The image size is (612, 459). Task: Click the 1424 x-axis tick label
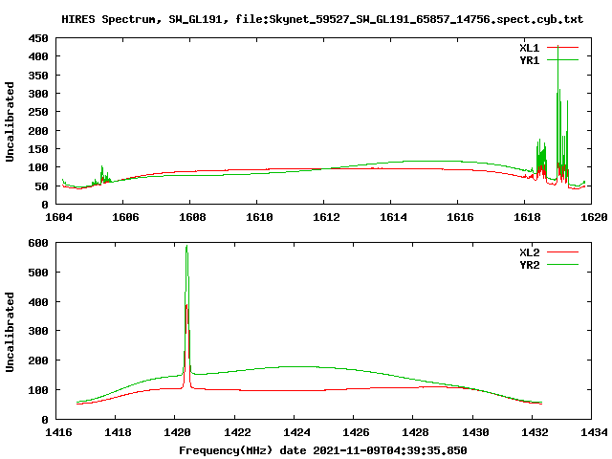coord(296,432)
